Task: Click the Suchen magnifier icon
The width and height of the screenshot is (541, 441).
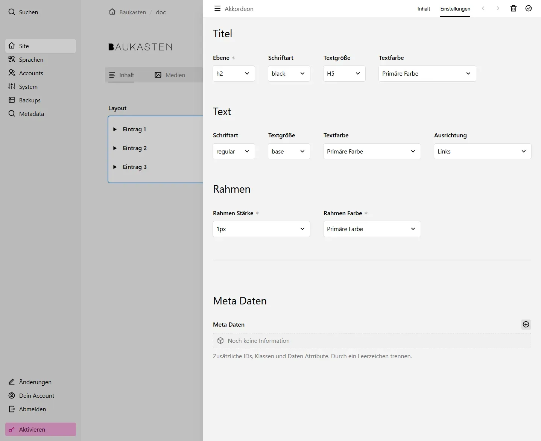Action: [x=12, y=12]
